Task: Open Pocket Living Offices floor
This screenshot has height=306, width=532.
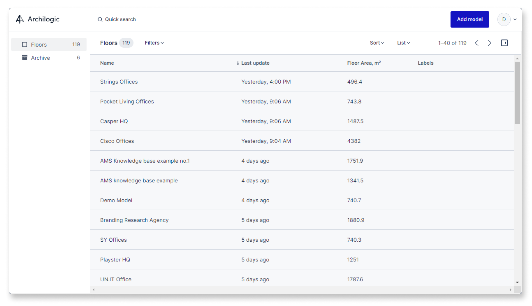Action: click(302, 101)
